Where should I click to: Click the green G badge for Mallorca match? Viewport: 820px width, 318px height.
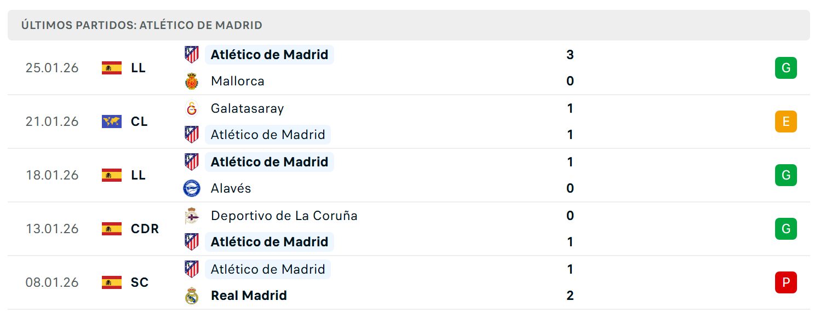pos(786,68)
